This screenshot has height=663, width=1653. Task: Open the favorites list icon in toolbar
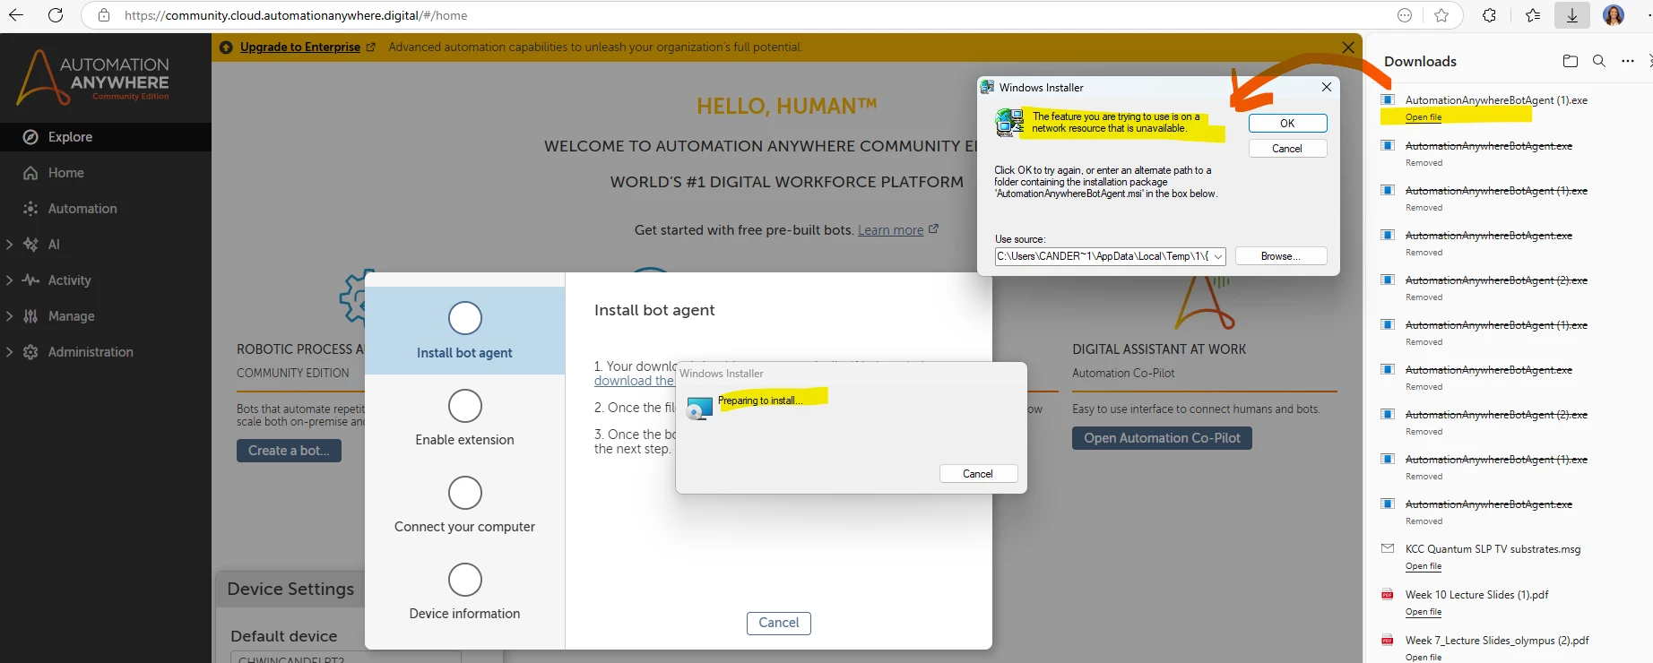[x=1533, y=15]
